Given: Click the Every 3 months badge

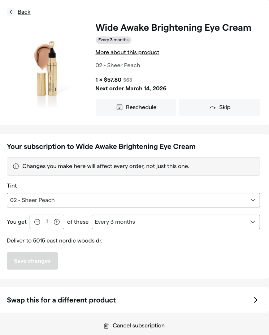Looking at the screenshot, I should (113, 40).
